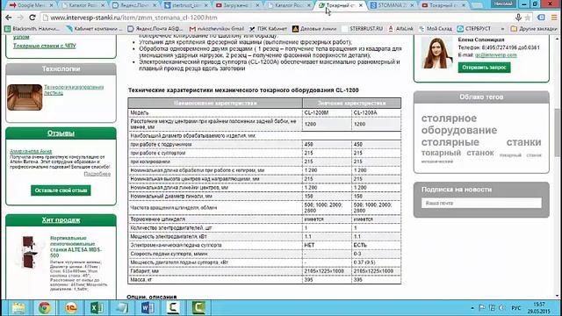
Task: Click the scrollbar down arrow
Action: click(558, 296)
